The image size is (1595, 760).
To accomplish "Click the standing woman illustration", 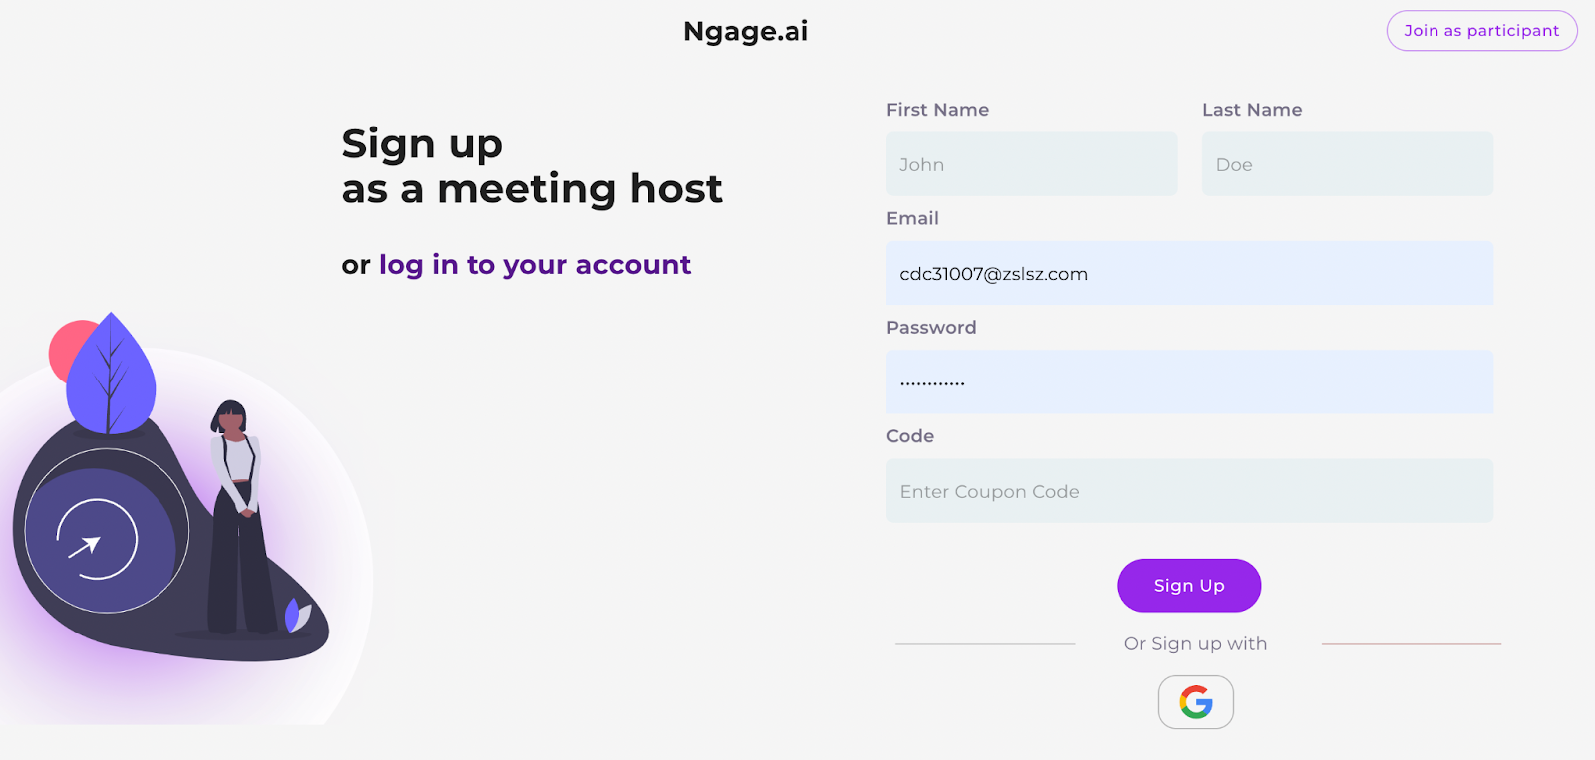I will point(239,516).
